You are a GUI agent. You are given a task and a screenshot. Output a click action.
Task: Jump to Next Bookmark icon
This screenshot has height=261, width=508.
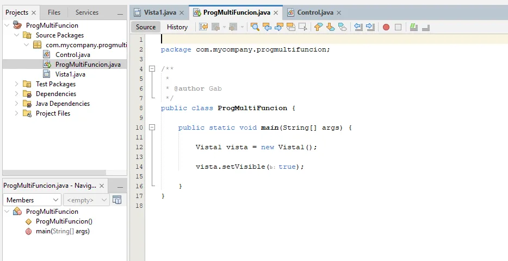[x=331, y=27]
